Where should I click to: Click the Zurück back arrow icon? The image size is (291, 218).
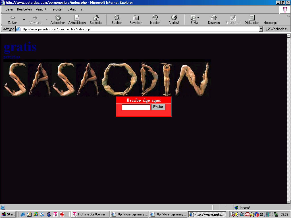[x=12, y=18]
